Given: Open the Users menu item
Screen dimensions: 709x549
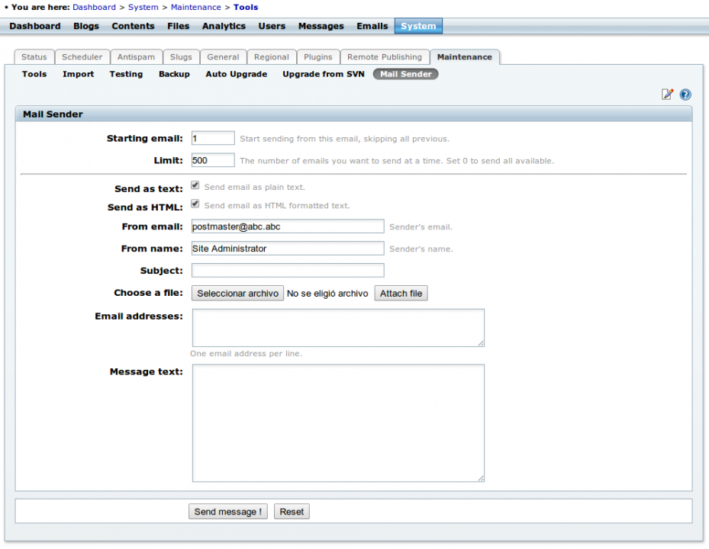Looking at the screenshot, I should (x=272, y=26).
